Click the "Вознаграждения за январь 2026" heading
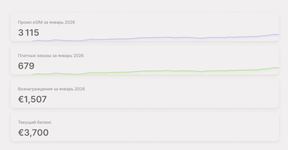The height and width of the screenshot is (150, 288). pyautogui.click(x=51, y=89)
